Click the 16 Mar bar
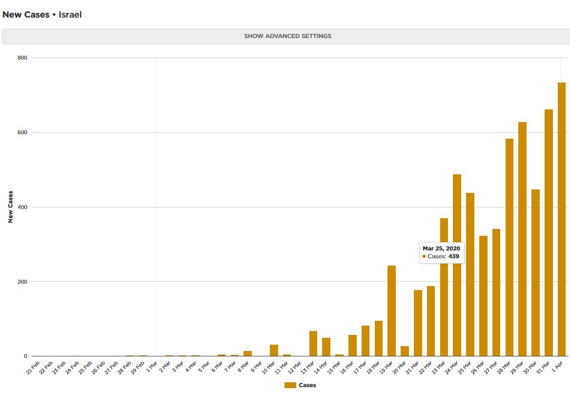Image resolution: width=570 pixels, height=393 pixels. pos(352,345)
